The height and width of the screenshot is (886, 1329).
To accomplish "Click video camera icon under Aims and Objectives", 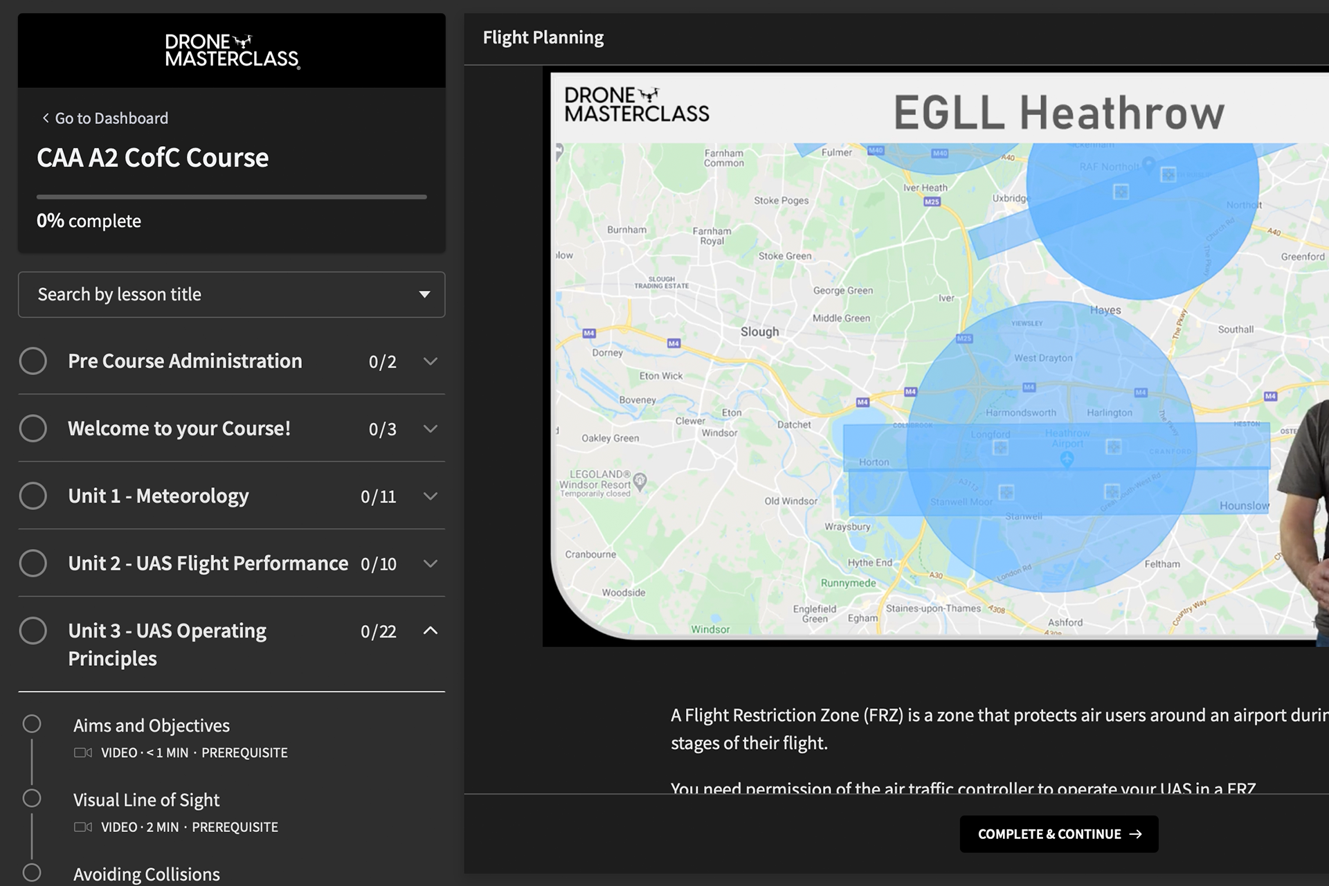I will coord(83,752).
